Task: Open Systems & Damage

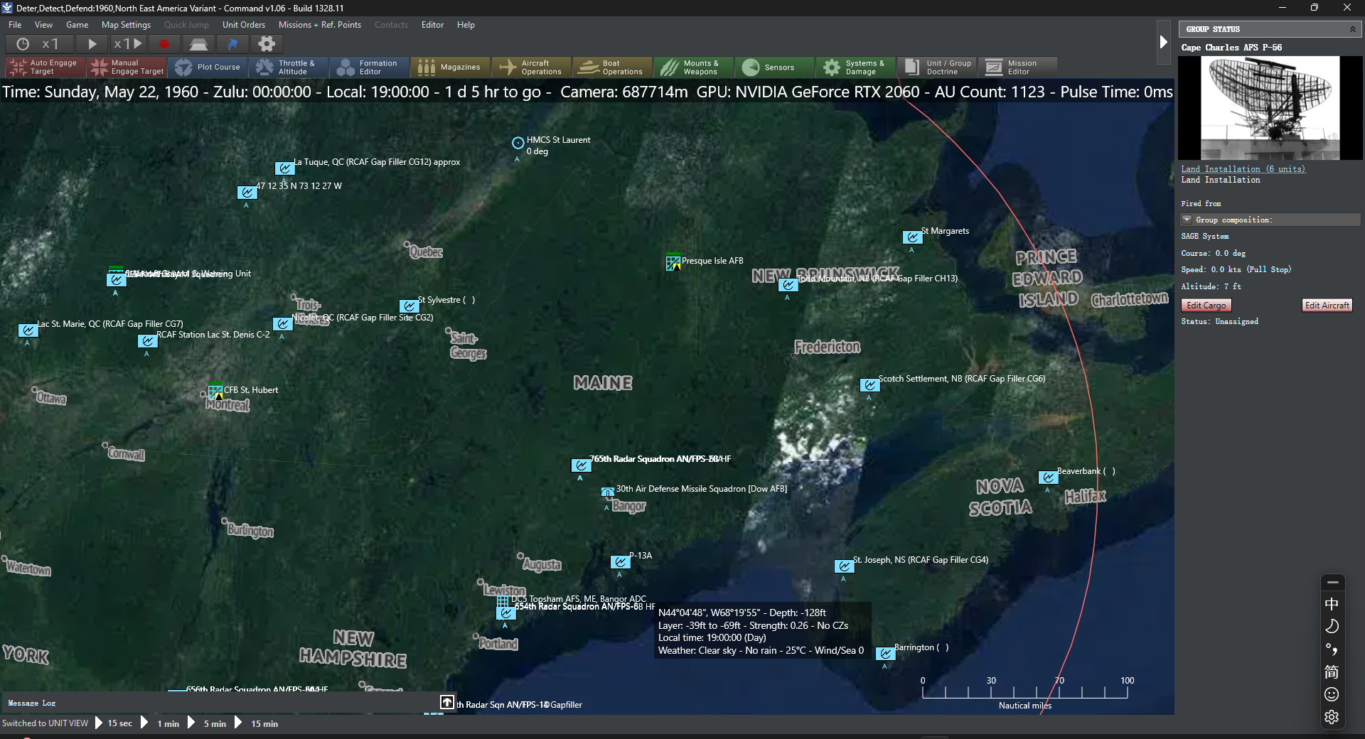Action: (857, 67)
